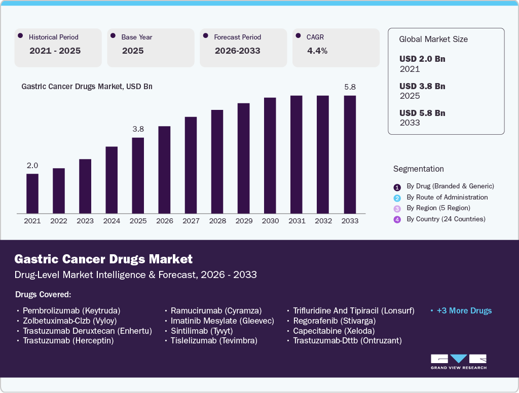
Task: Select the 2032 bar in the chart
Action: coord(323,154)
